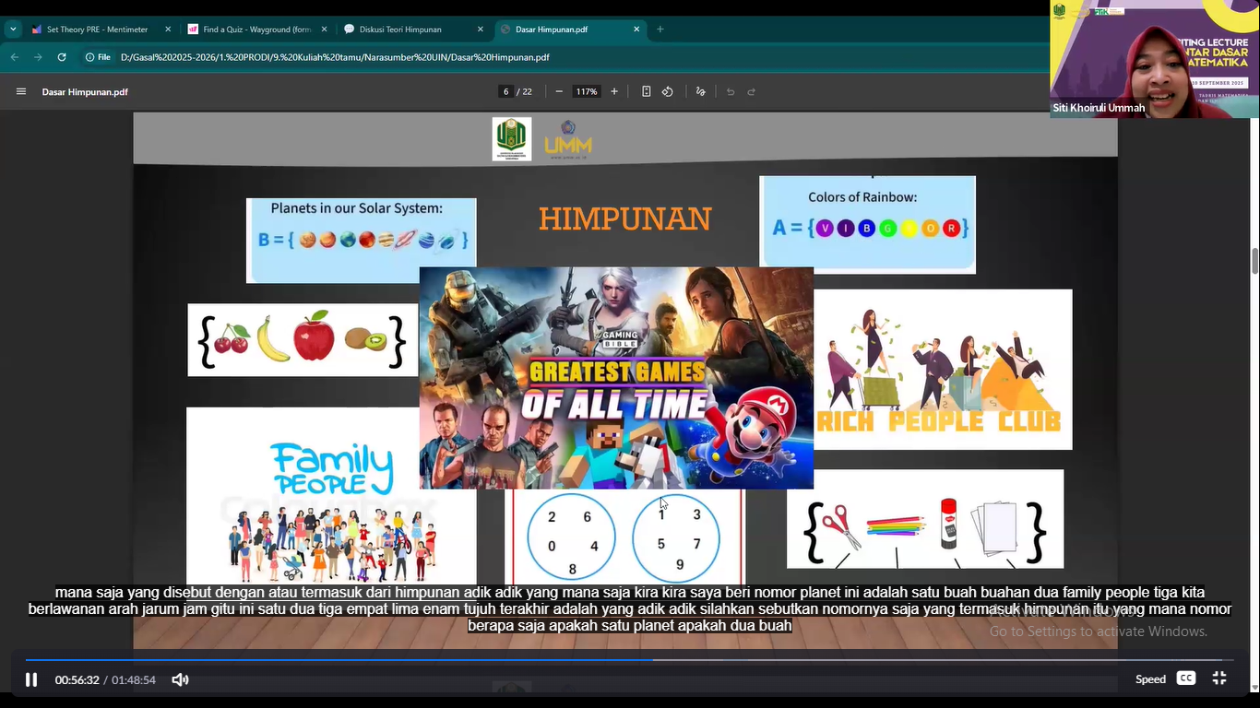The image size is (1260, 708).
Task: Open a new browser tab
Action: point(660,29)
